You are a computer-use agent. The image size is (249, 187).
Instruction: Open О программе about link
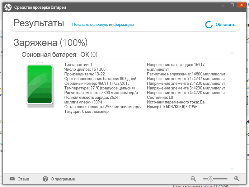(63, 179)
